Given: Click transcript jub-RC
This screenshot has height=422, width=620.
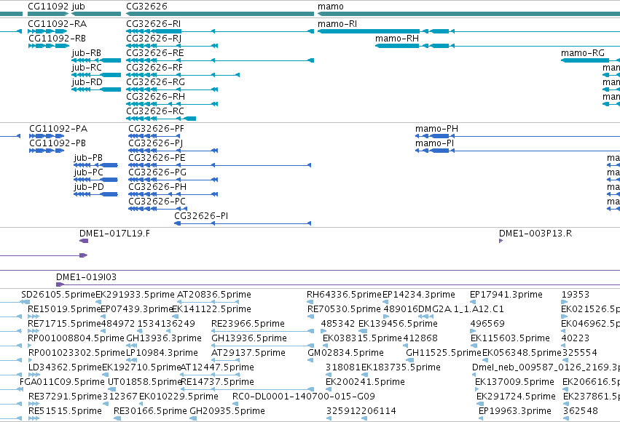Looking at the screenshot, I should click(87, 68).
